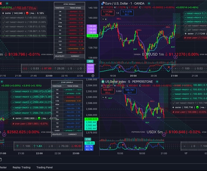Click the 2,590.000 price axis label

(x=91, y=97)
